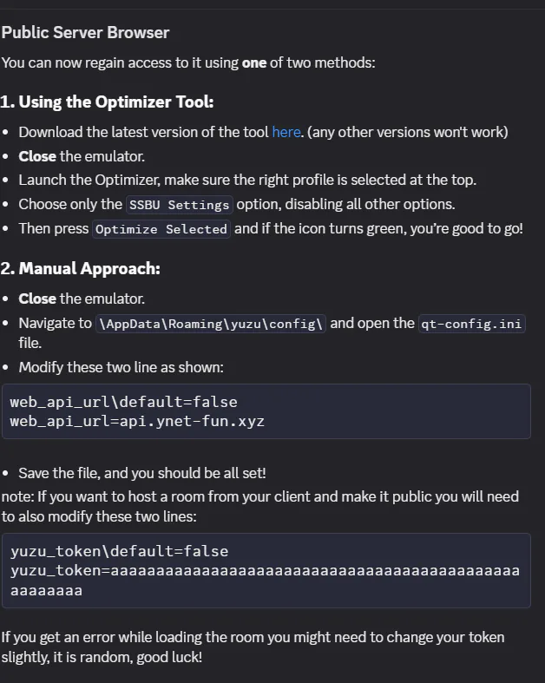Click the 'yuzu_token=aaaa...' token line
Image resolution: width=545 pixels, height=683 pixels.
pyautogui.click(x=265, y=581)
